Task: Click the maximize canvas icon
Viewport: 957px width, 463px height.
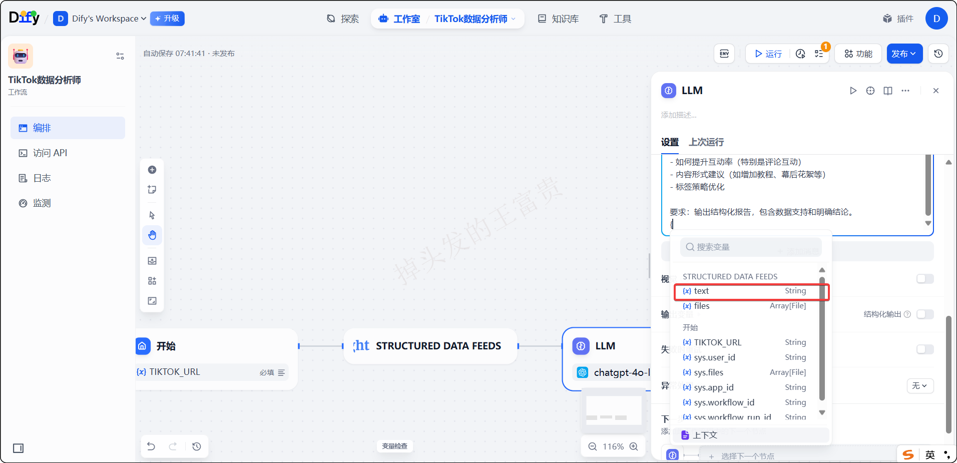Action: pyautogui.click(x=152, y=301)
